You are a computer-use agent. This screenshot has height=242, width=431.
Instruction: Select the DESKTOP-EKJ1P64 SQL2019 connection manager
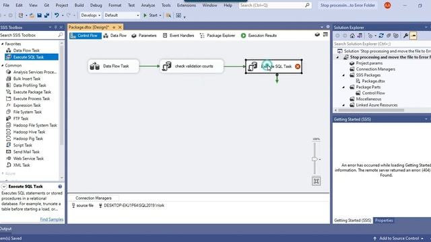click(x=131, y=206)
